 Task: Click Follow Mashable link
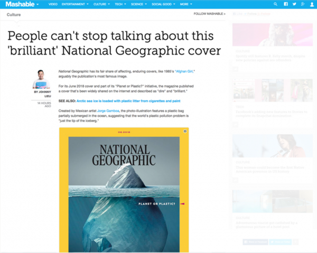pos(209,14)
